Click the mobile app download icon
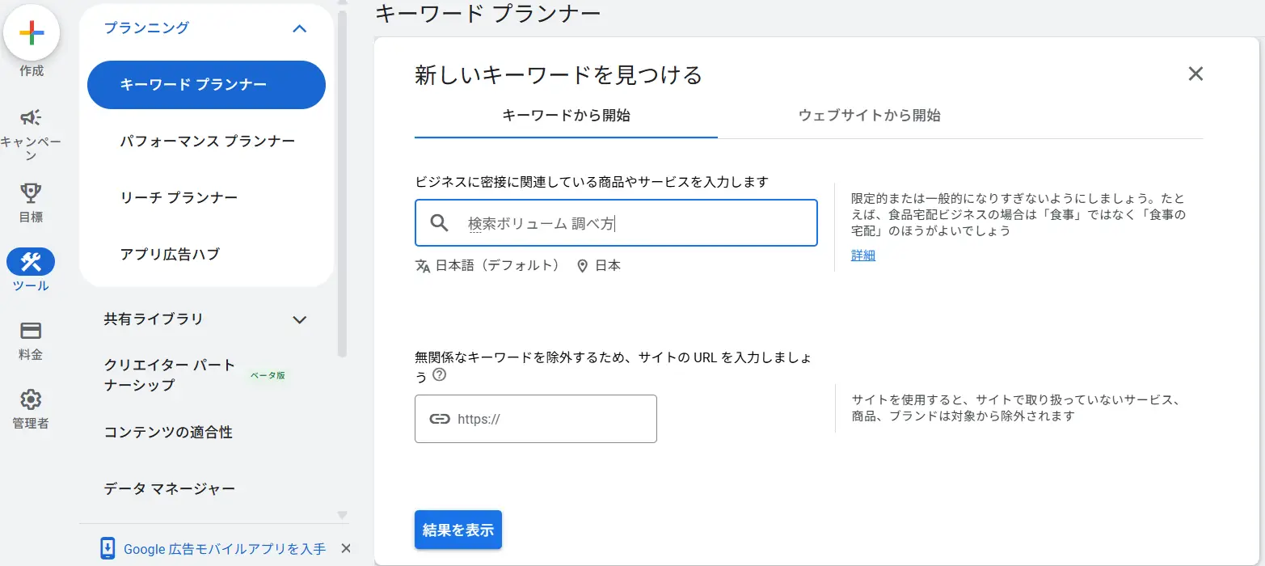Image resolution: width=1265 pixels, height=566 pixels. (108, 548)
